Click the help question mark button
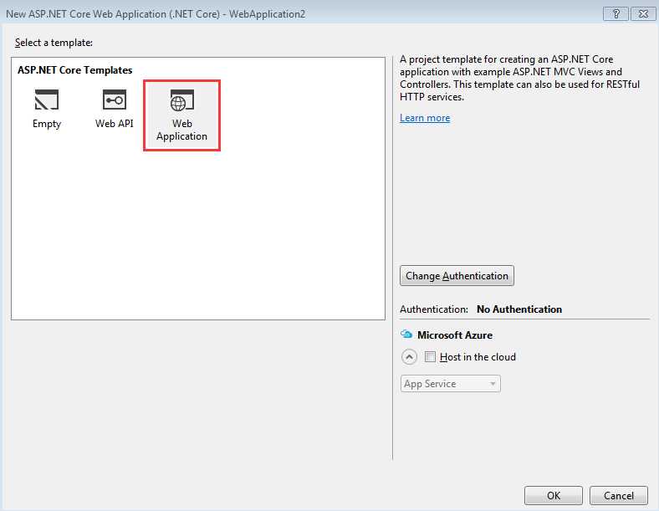The width and height of the screenshot is (659, 511). click(x=616, y=14)
